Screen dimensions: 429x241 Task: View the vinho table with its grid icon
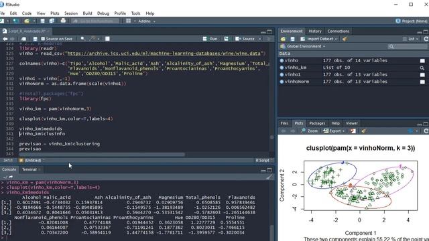point(422,61)
